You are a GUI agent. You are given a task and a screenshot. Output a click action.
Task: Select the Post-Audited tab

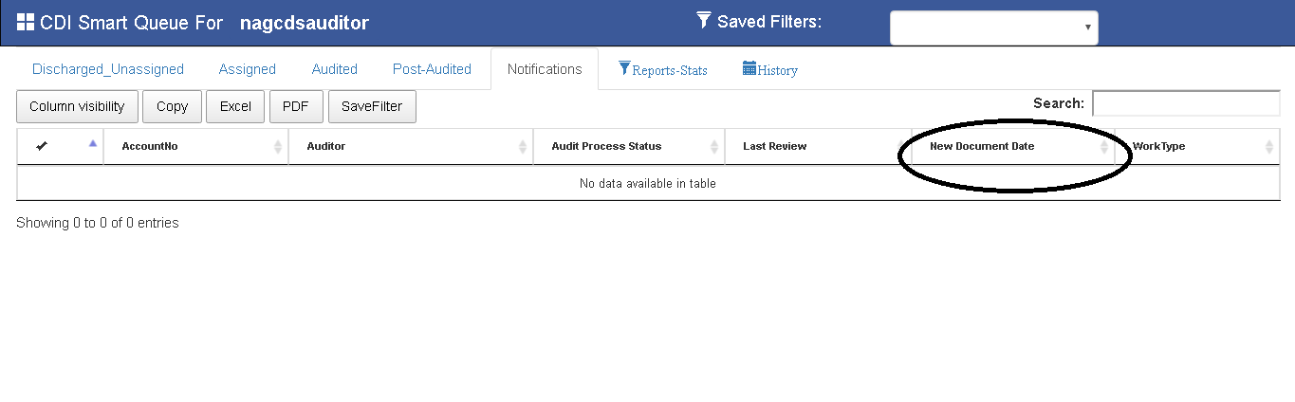tap(432, 69)
